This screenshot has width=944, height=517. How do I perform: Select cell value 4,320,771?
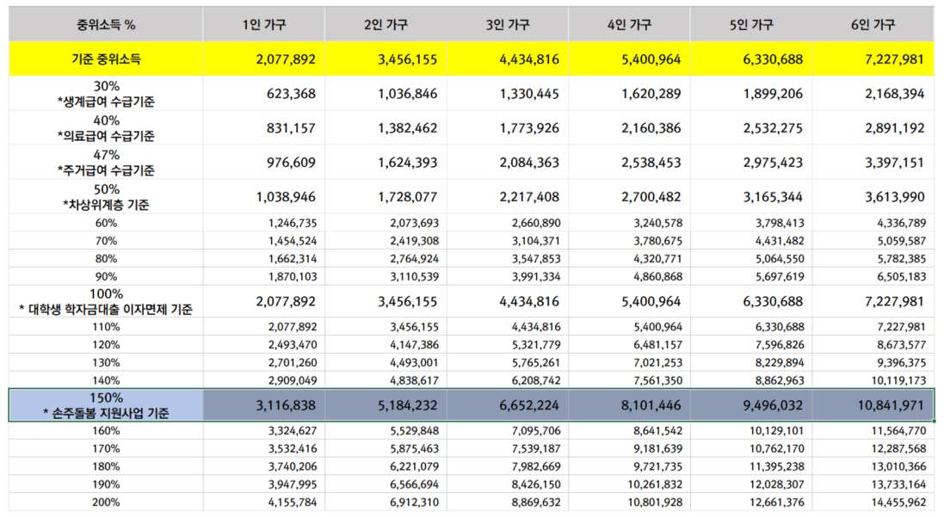click(x=658, y=259)
